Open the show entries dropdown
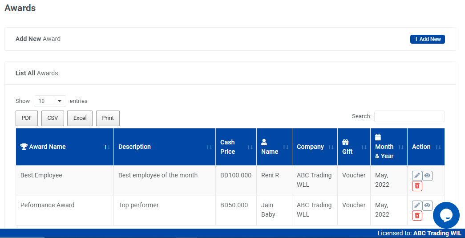 50,101
